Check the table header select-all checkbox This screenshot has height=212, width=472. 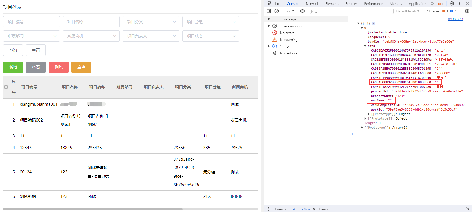coord(6,87)
